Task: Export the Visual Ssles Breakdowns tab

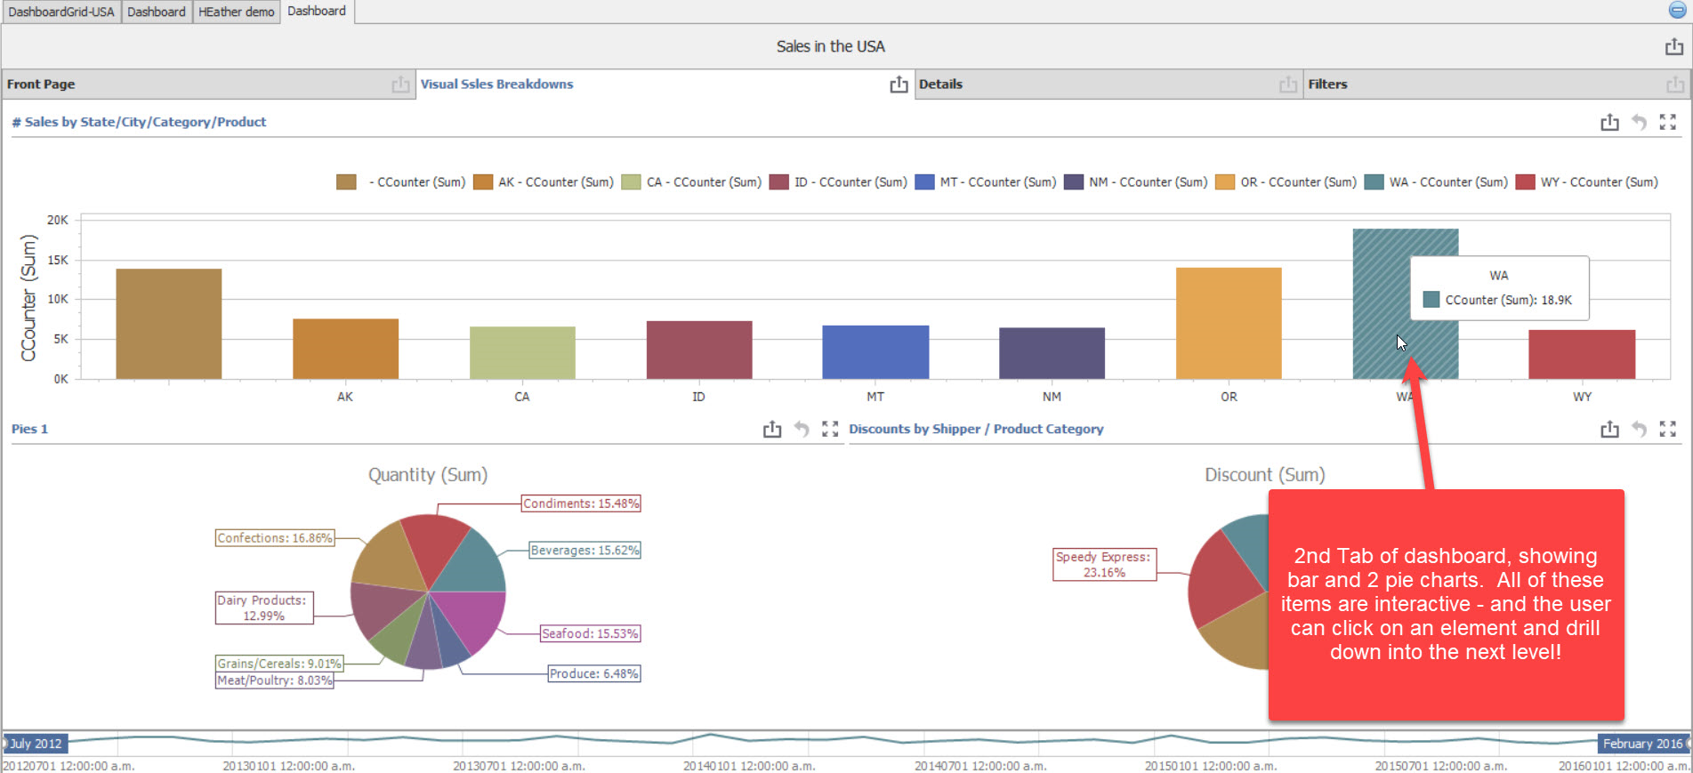Action: (x=899, y=85)
